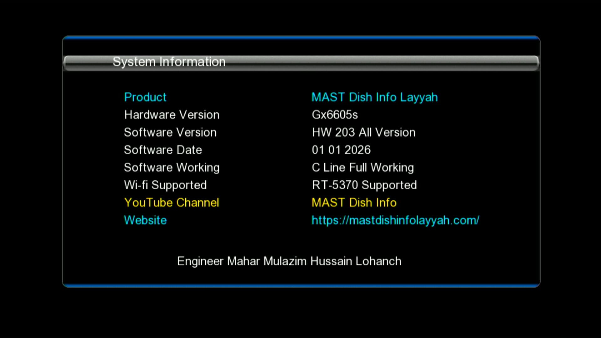This screenshot has height=338, width=601.
Task: Click the MAST Dish Info channel name
Action: pyautogui.click(x=354, y=202)
